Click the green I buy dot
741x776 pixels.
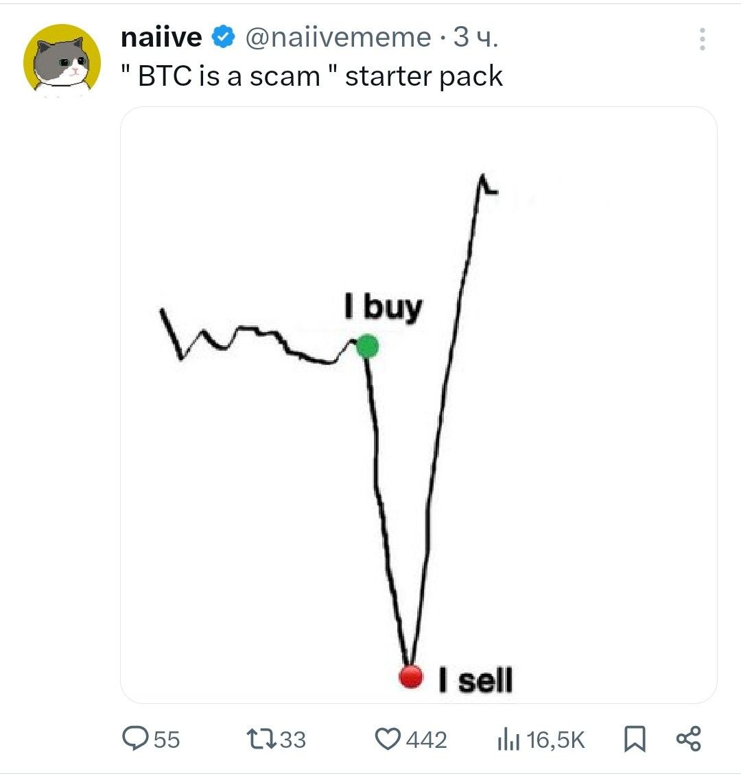click(x=367, y=346)
